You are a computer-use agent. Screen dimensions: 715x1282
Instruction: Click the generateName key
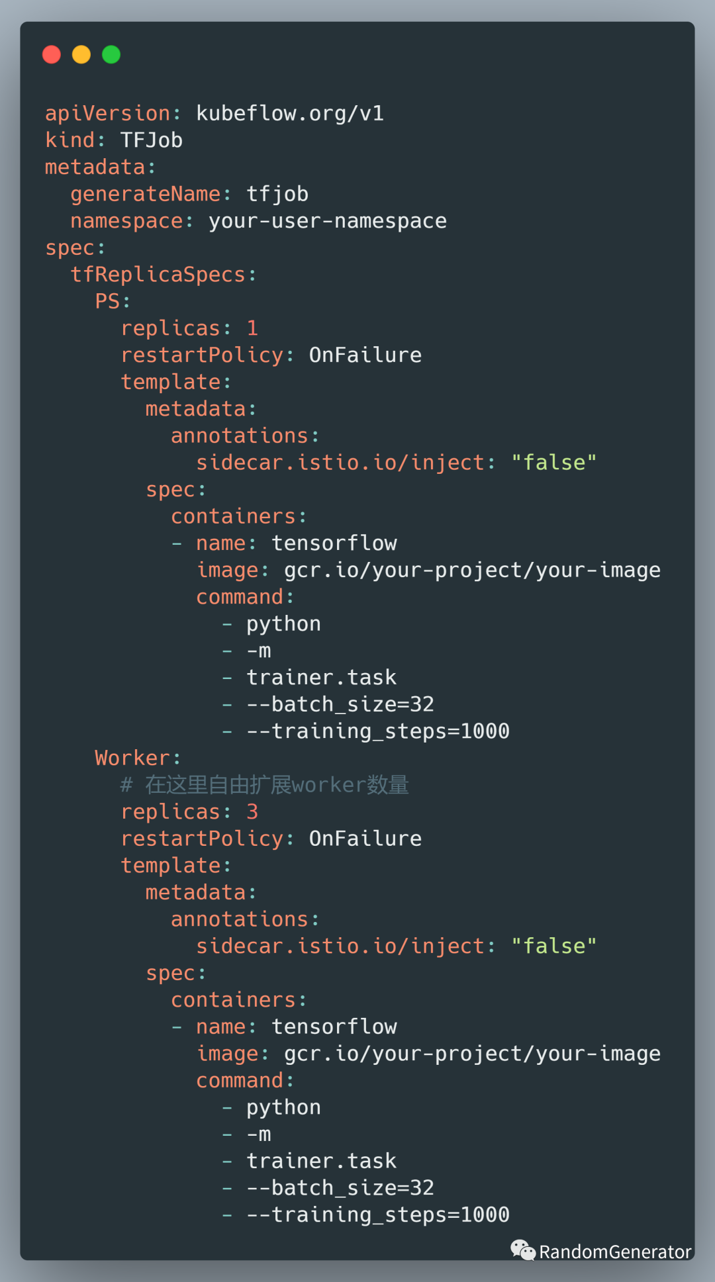point(146,194)
